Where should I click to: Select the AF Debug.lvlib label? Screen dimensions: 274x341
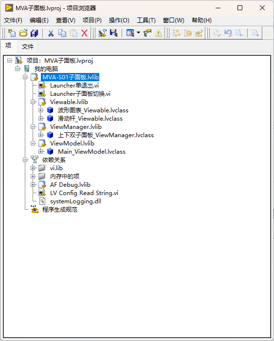coord(70,185)
